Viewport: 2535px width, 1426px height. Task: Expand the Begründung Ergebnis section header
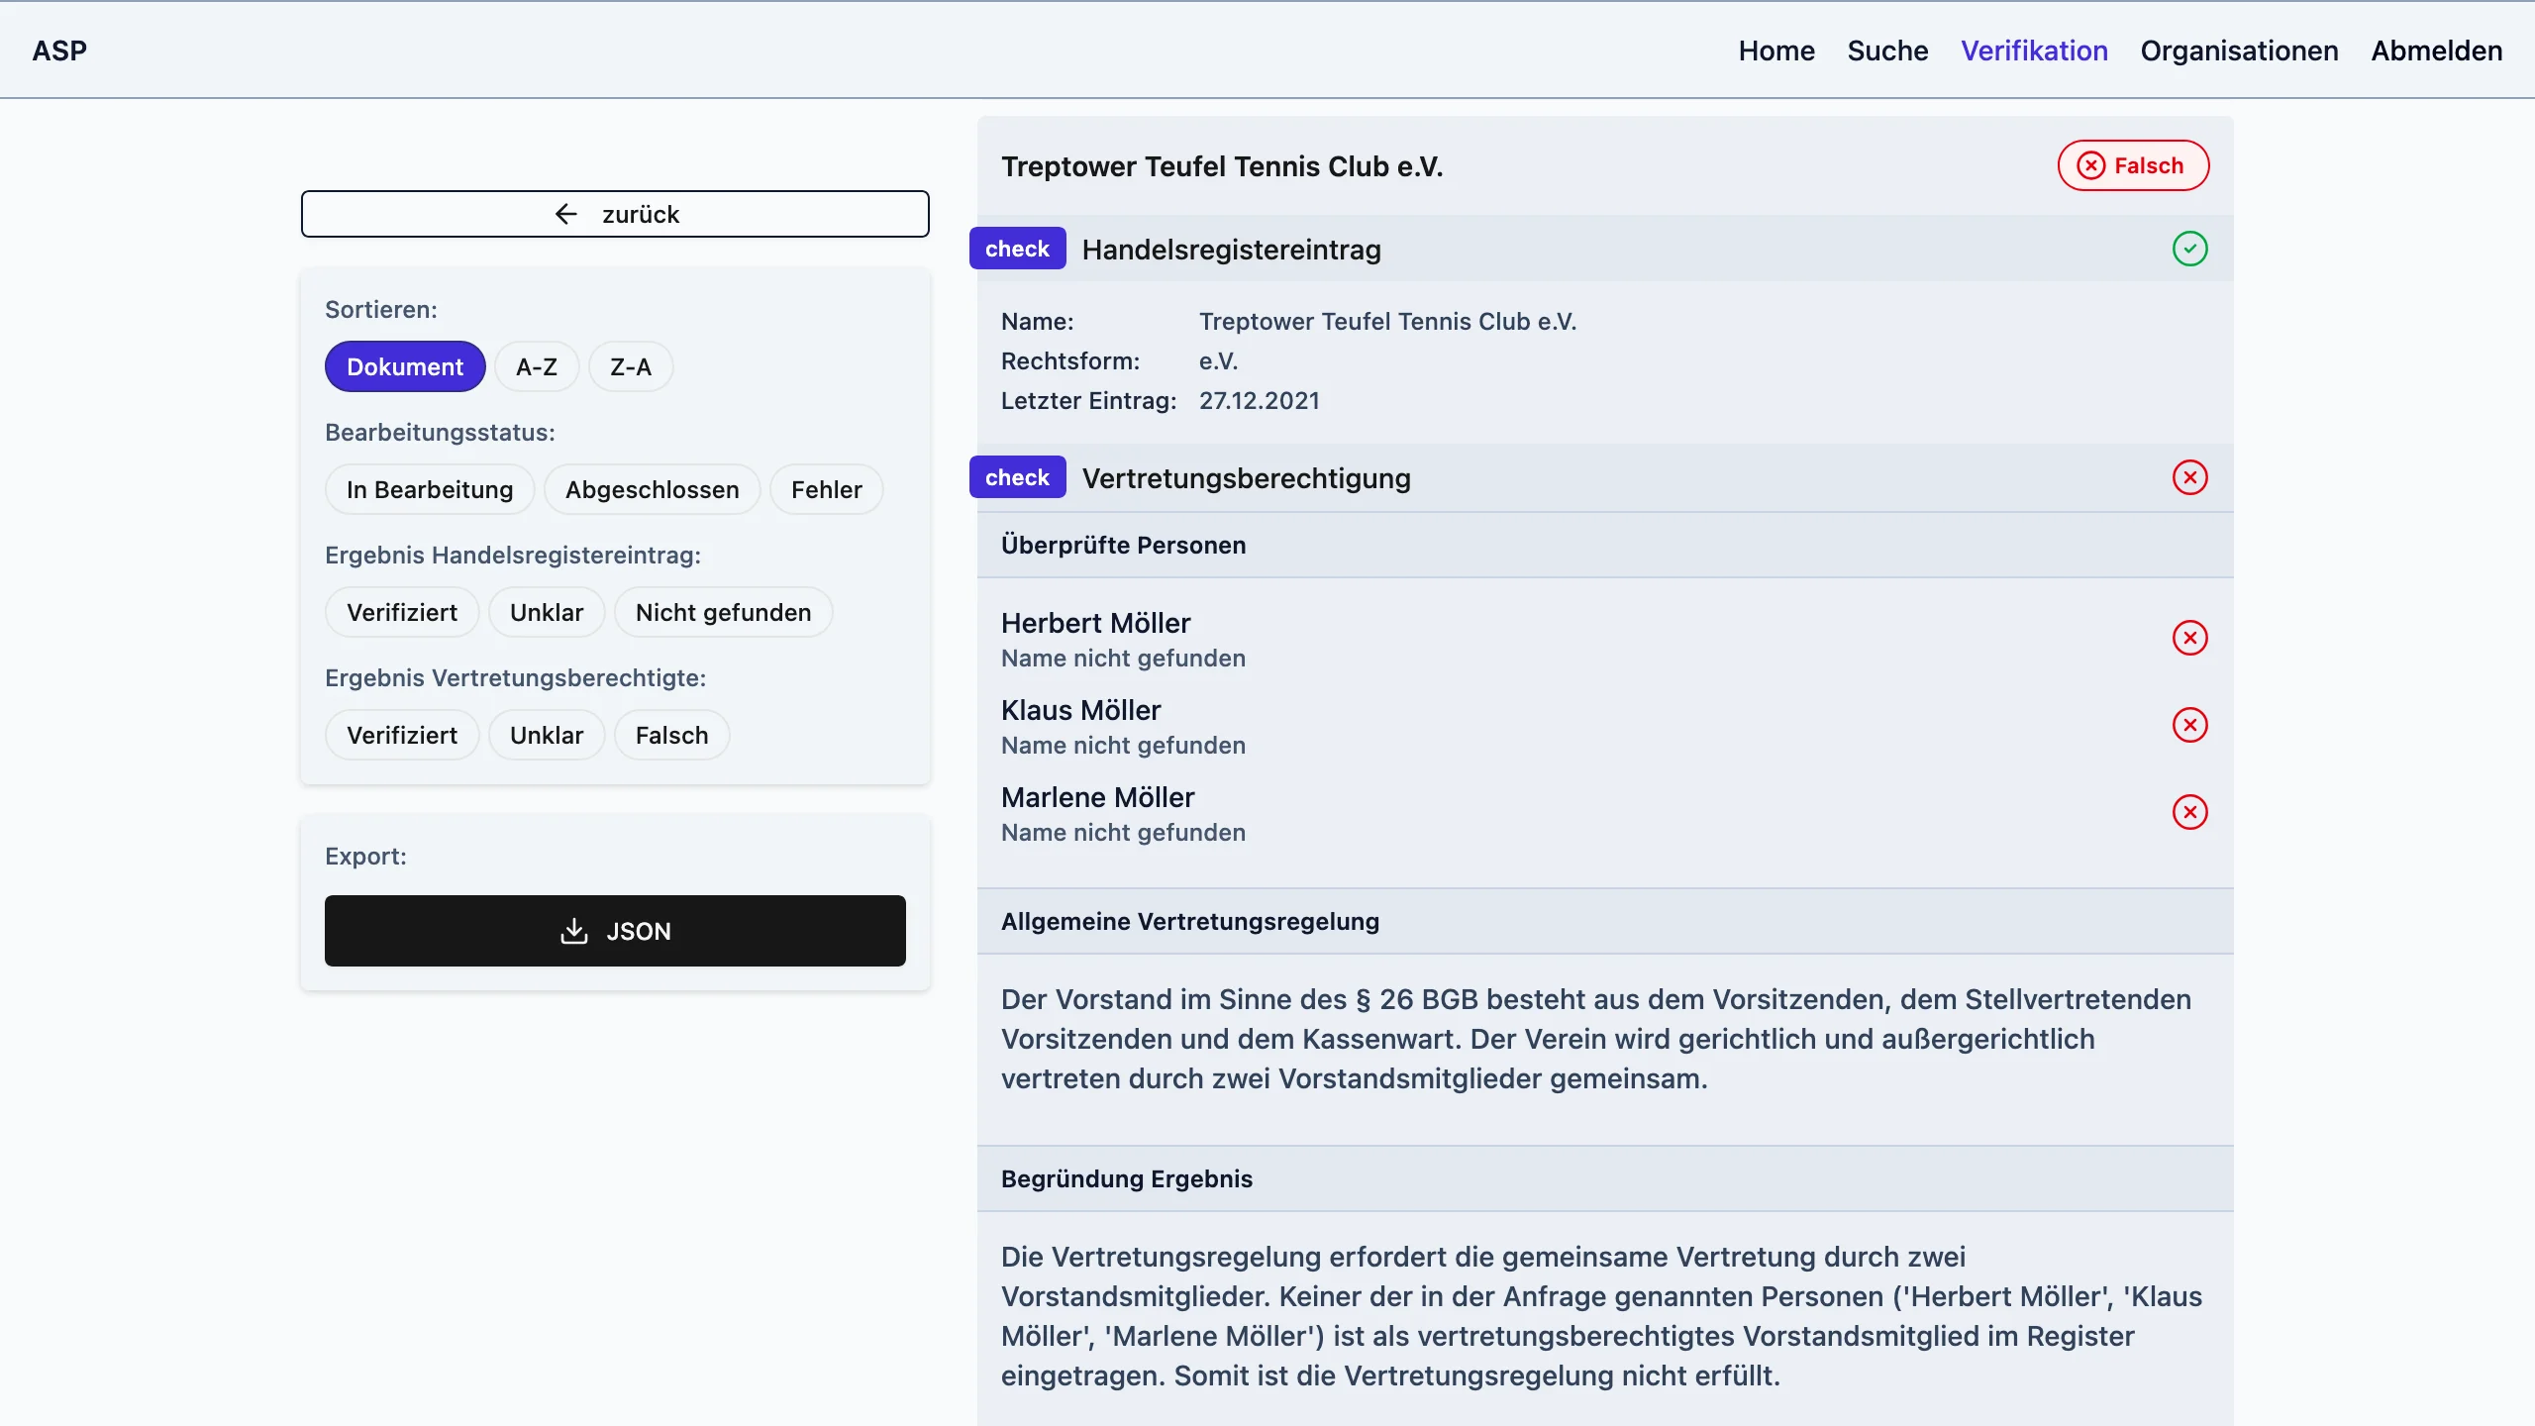click(x=1126, y=1178)
